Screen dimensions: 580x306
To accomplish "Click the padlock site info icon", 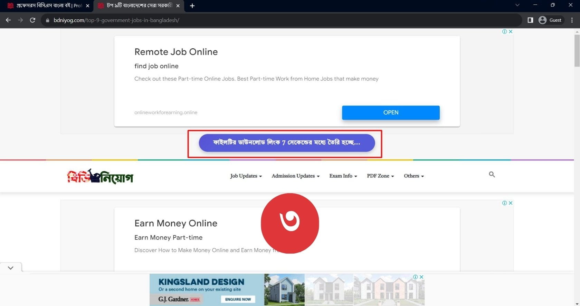I will [x=48, y=20].
